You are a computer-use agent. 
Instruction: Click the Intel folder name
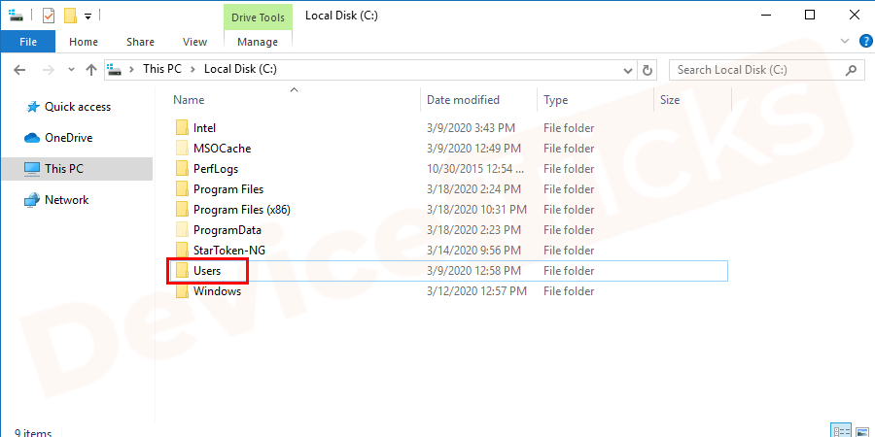pos(204,128)
